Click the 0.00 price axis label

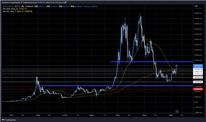click(x=196, y=102)
